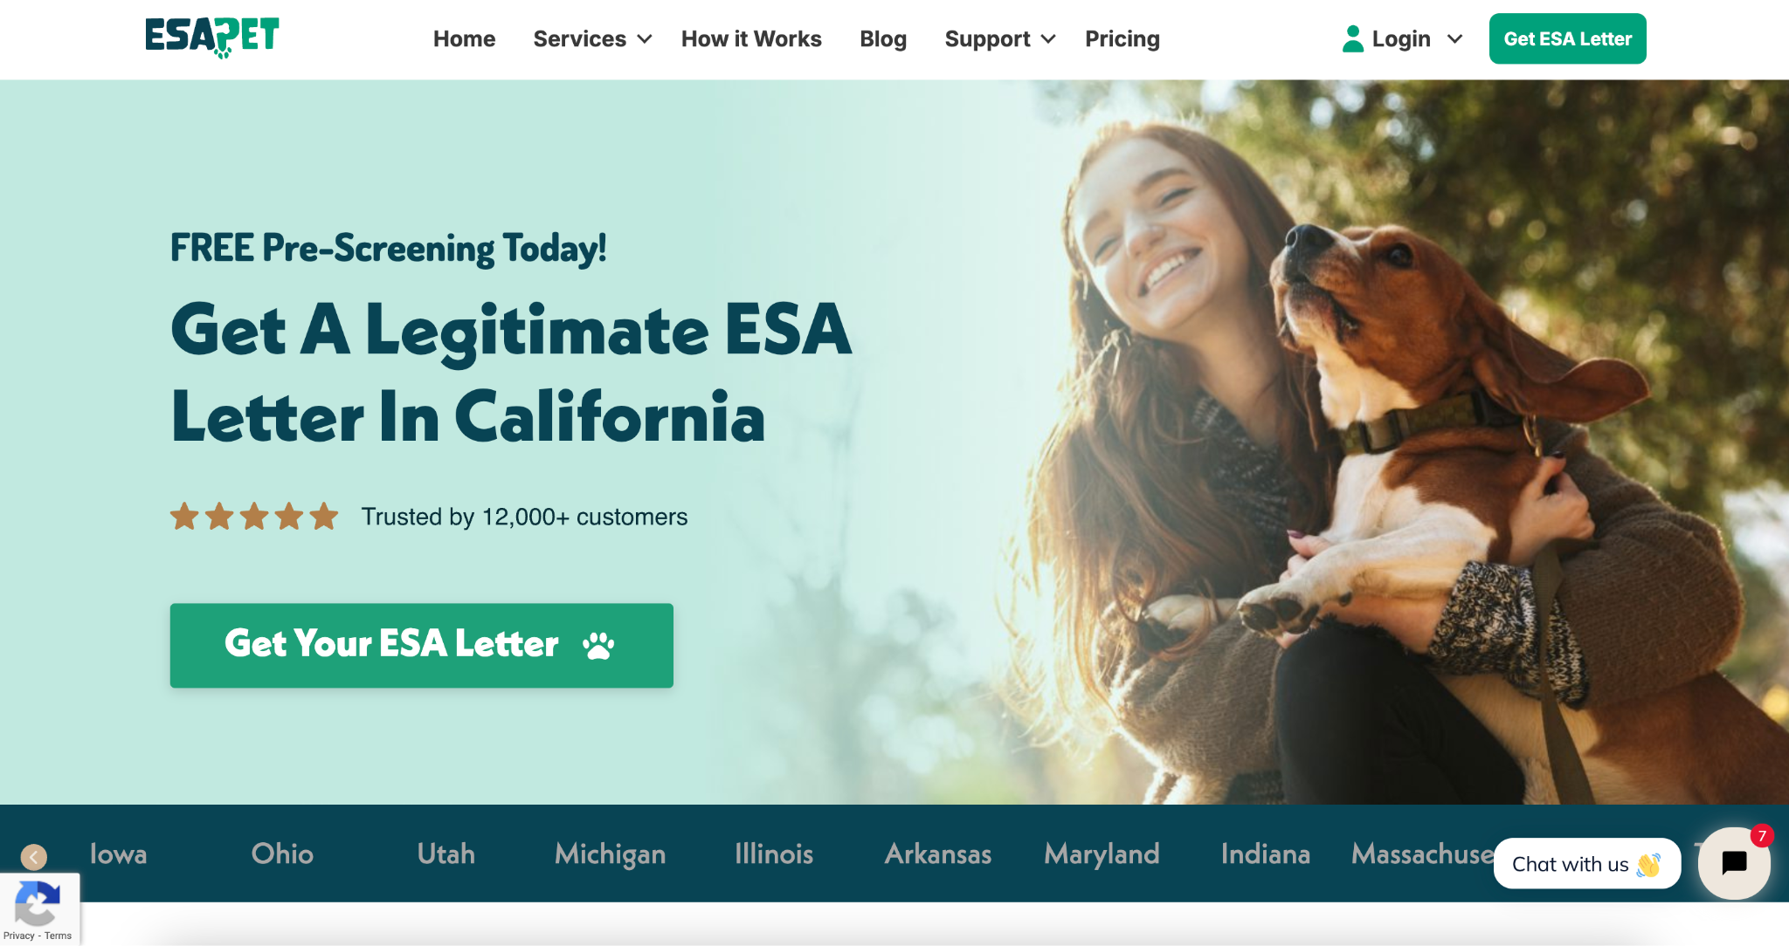The height and width of the screenshot is (946, 1789).
Task: Click the Get Your ESA Letter button
Action: [x=422, y=646]
